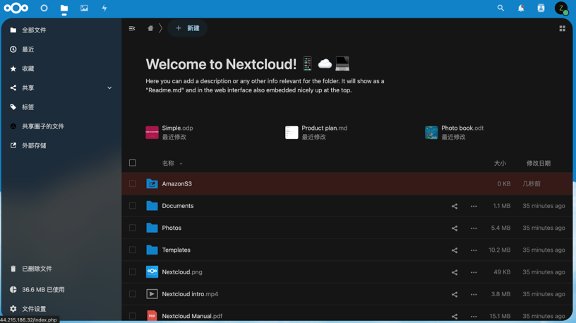This screenshot has height=323, width=576.
Task: Sort by 大小 column
Action: click(500, 164)
